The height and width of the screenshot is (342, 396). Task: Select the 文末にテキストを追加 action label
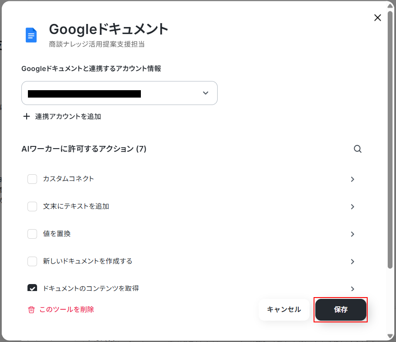(76, 207)
